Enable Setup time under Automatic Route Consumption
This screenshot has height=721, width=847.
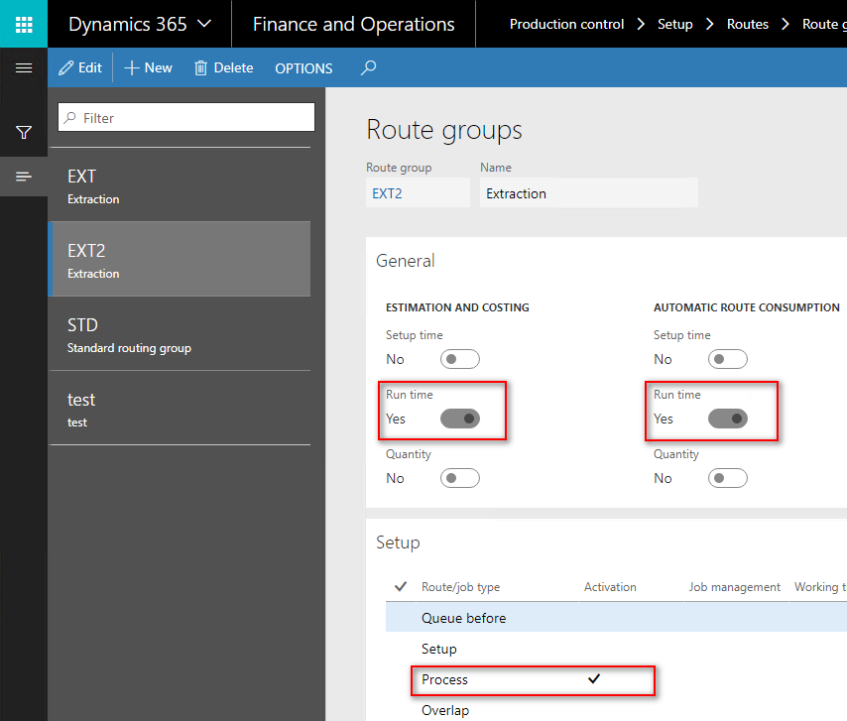point(728,358)
